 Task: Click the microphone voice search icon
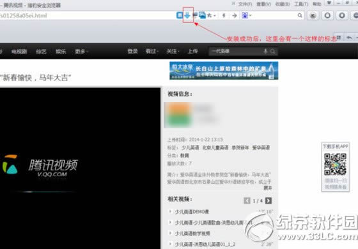(265, 51)
